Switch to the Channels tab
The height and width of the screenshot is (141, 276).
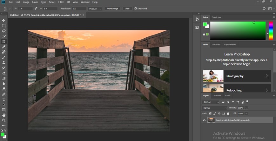pos(217,95)
